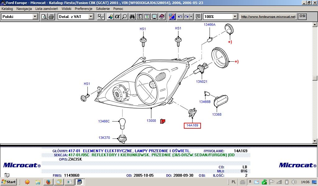Click the PL language indicator
The width and height of the screenshot is (318, 186).
234,182
